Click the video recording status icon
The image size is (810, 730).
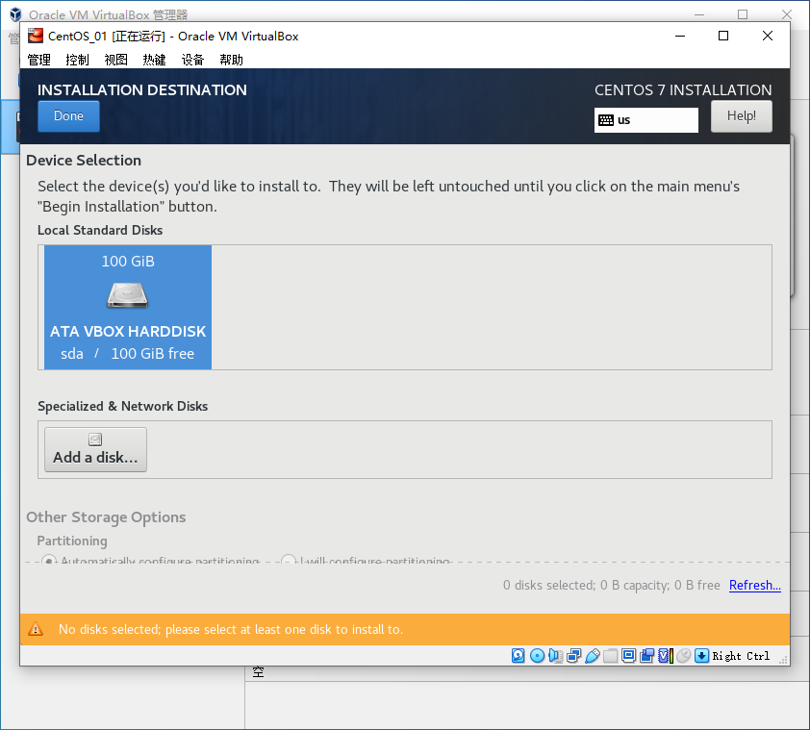click(646, 656)
